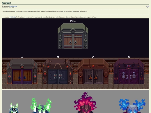The height and width of the screenshot is (113, 151).
Task: Click the "A" label above the first door
Action: pyautogui.click(x=22, y=57)
